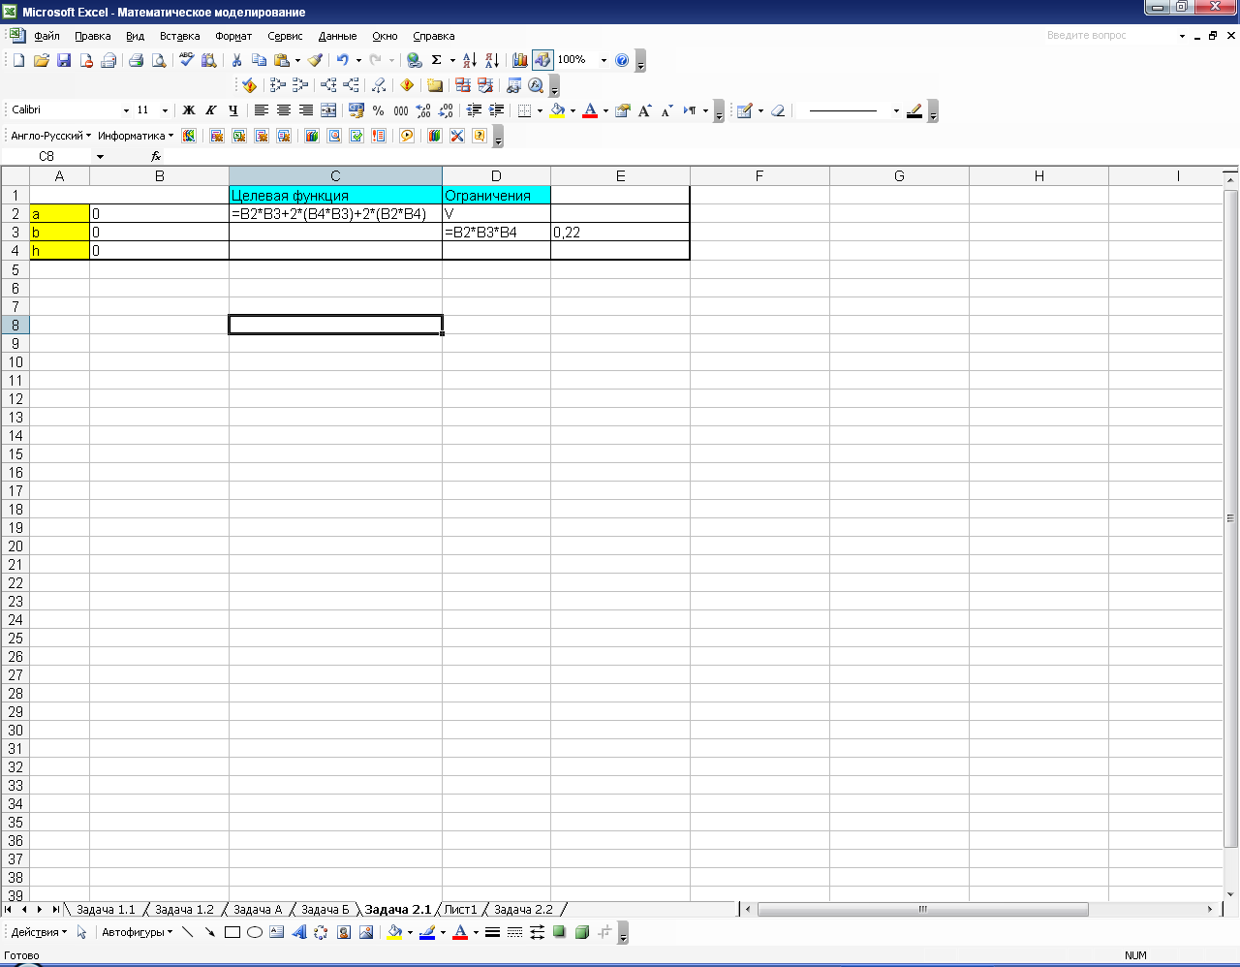The width and height of the screenshot is (1240, 967).
Task: Open the Информатика dropdown
Action: pyautogui.click(x=136, y=136)
